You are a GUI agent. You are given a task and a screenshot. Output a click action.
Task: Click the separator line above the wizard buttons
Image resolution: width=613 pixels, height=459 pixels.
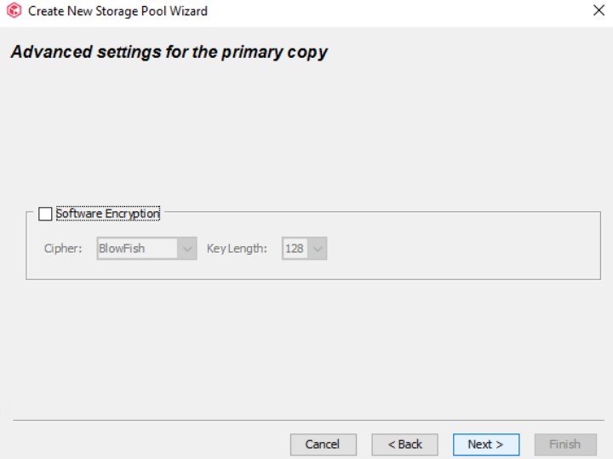tap(306, 420)
